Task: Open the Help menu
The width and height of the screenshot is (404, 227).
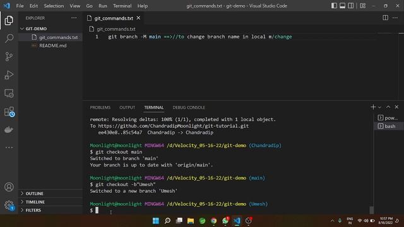Action: pos(143,6)
